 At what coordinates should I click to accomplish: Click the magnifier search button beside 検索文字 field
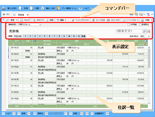[x=145, y=31]
